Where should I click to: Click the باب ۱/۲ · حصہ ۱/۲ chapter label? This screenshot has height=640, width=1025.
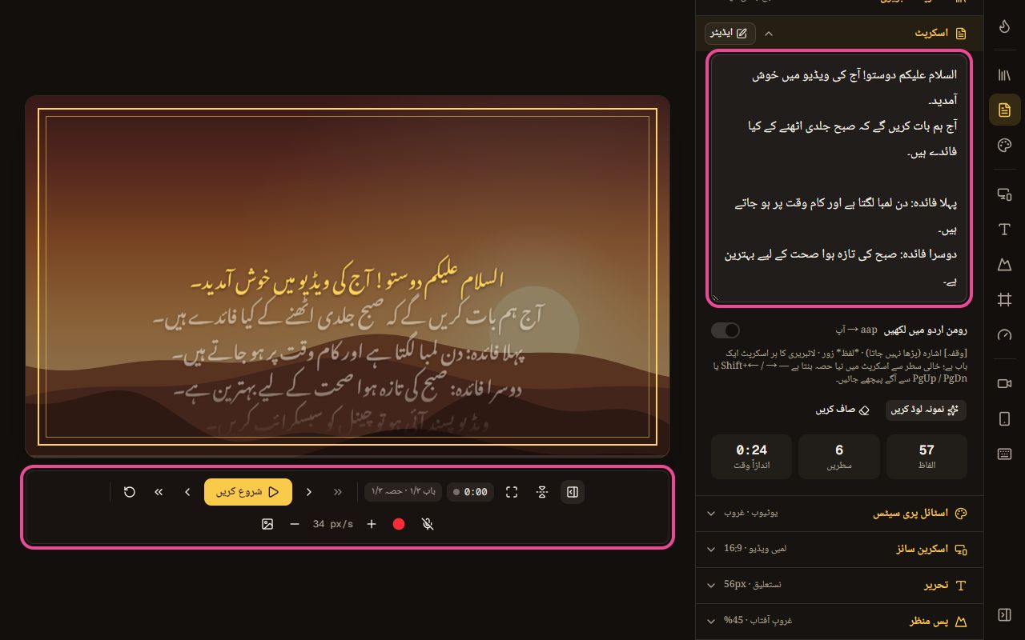point(403,492)
